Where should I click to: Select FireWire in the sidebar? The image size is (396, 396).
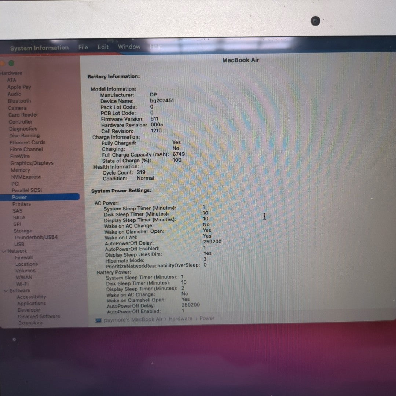pos(20,156)
